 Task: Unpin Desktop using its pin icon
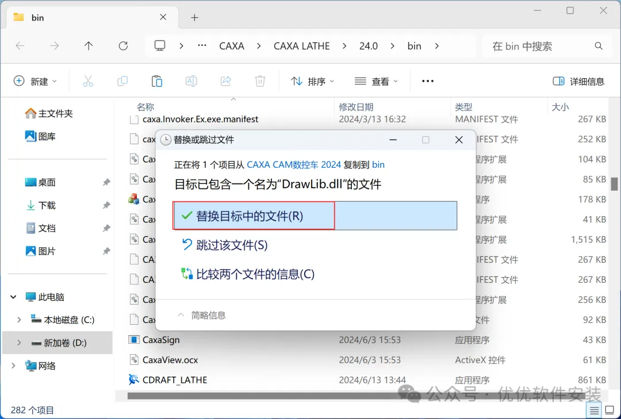tap(106, 183)
